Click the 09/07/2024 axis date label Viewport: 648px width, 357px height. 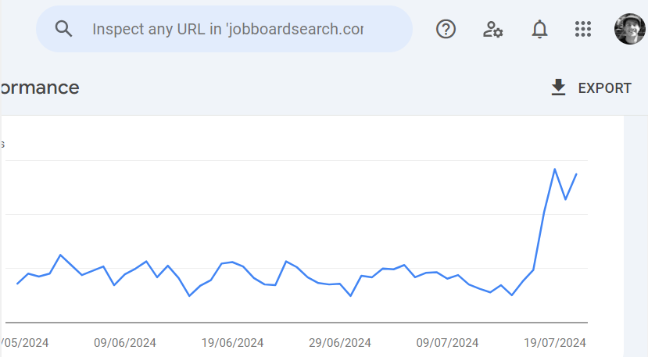pos(447,343)
